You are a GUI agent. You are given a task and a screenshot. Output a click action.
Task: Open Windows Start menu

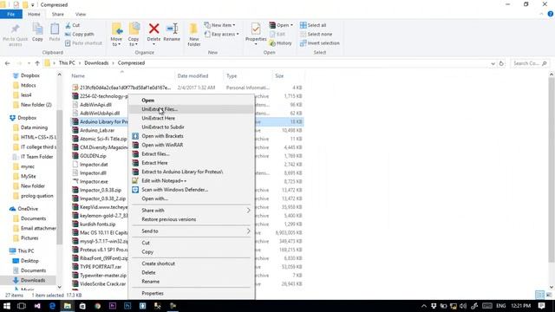pyautogui.click(x=7, y=306)
